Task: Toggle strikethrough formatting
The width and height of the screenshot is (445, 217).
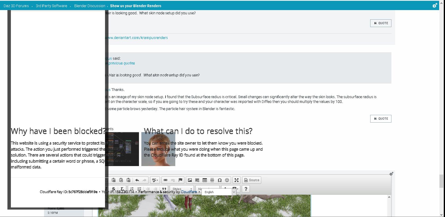Action: click(x=114, y=189)
